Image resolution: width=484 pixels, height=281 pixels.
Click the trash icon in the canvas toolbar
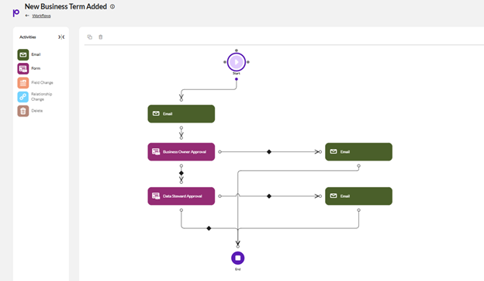pyautogui.click(x=101, y=37)
